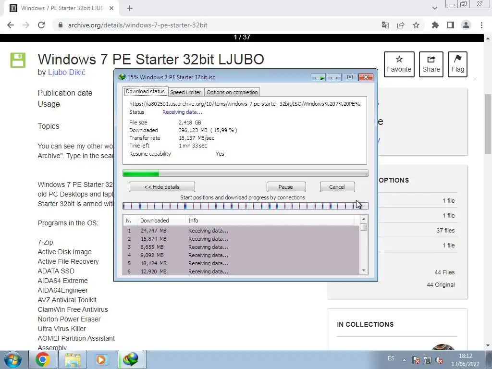This screenshot has height=369, width=492.
Task: Click the page scrollbar up arrow
Action: click(x=488, y=38)
